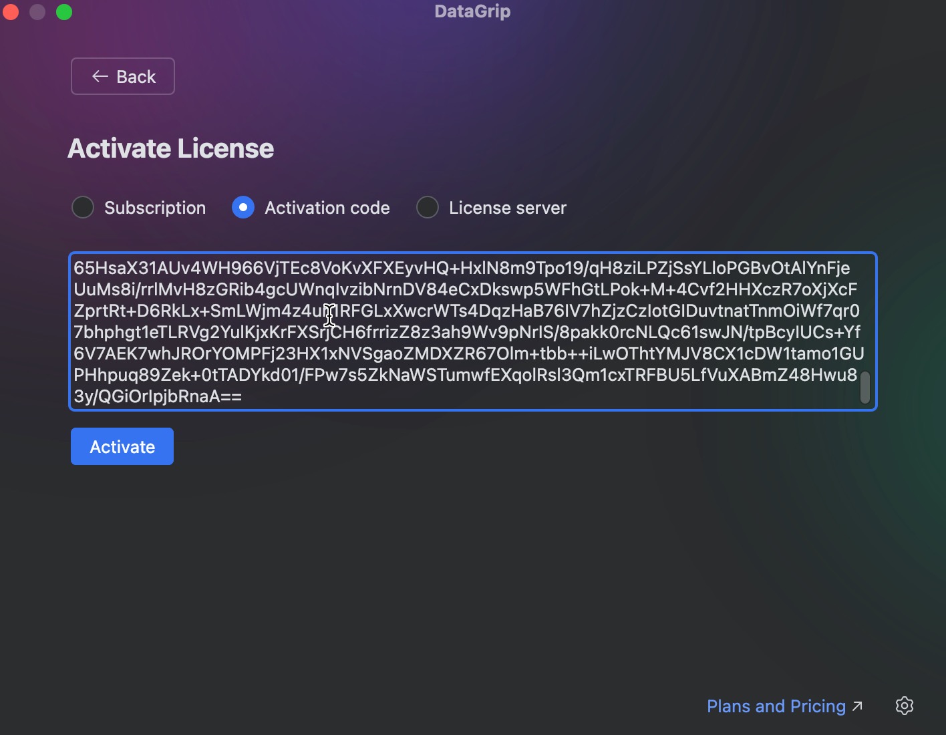The height and width of the screenshot is (735, 946).
Task: Click the scrollbar thumb in the code box
Action: pos(864,388)
